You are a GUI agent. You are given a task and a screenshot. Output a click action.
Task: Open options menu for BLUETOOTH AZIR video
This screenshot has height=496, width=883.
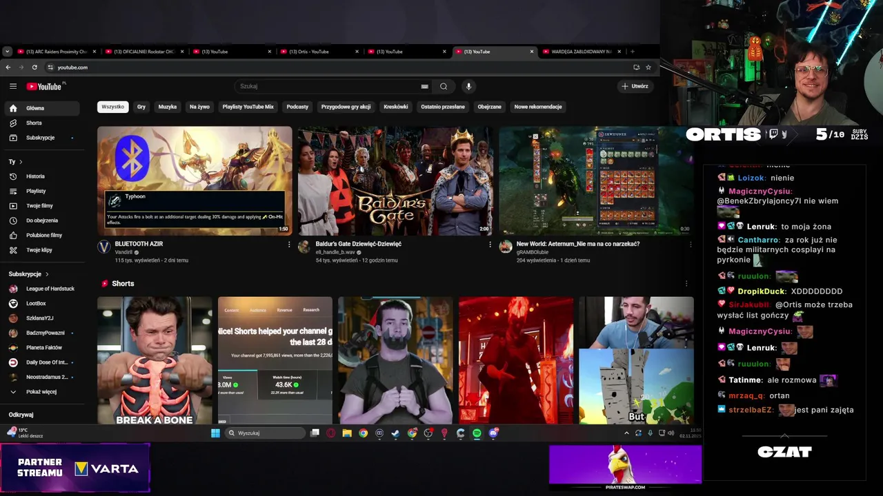click(x=289, y=245)
